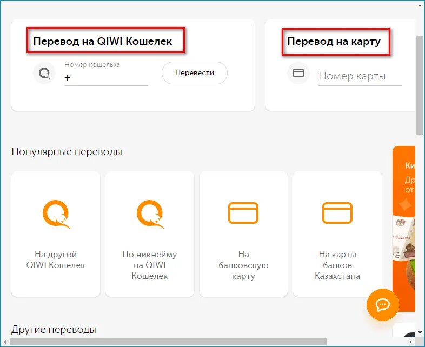Image resolution: width=425 pixels, height=347 pixels.
Task: Click card icon for На карты банков Казахстана
Action: pos(337,213)
